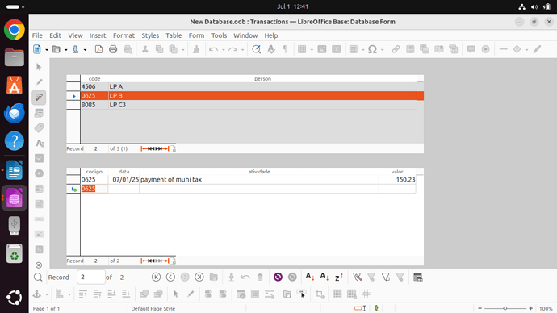Click payment of muni tax cell
Viewport: 557px width, 313px height.
point(259,180)
